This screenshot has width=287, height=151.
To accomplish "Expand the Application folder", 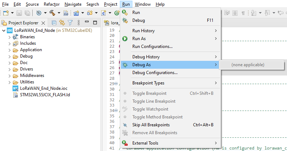I will point(10,50).
